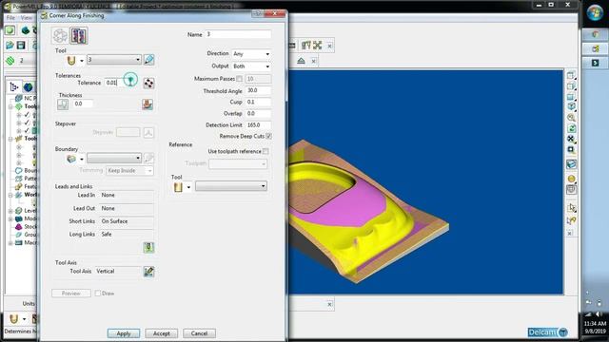This screenshot has width=609, height=342.
Task: Click the bottom toolbar tool icon
Action: coord(14,319)
